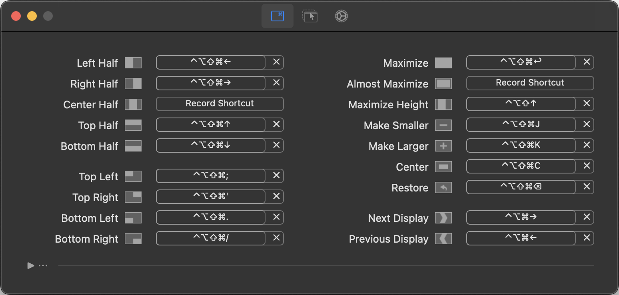Image resolution: width=619 pixels, height=295 pixels.
Task: Edit the Center shortcut field
Action: (x=521, y=166)
